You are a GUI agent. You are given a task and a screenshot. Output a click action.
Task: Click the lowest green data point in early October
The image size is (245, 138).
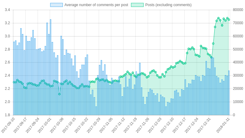[x=59, y=94]
